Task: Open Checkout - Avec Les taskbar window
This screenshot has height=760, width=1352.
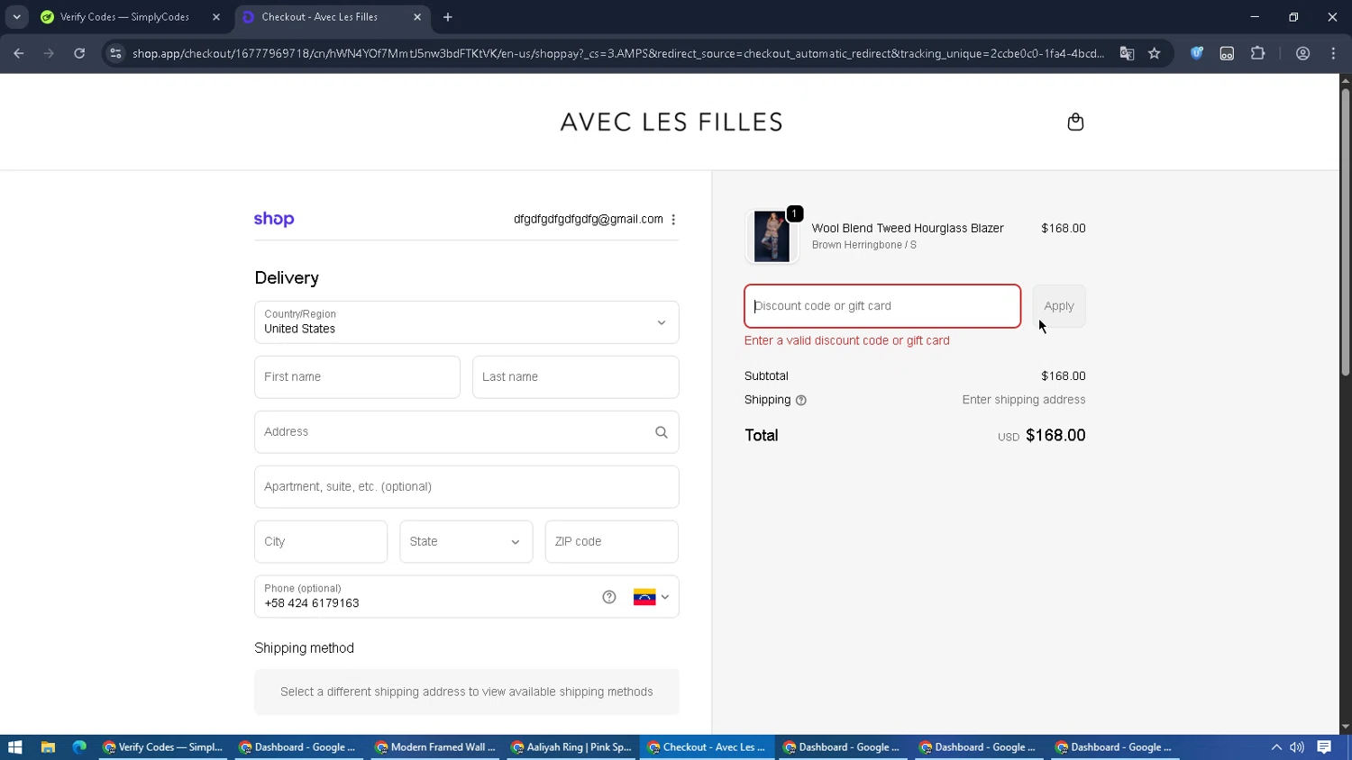Action: click(708, 747)
